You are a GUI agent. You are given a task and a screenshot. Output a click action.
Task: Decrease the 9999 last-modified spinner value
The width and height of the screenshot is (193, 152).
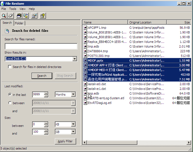click(x=46, y=96)
